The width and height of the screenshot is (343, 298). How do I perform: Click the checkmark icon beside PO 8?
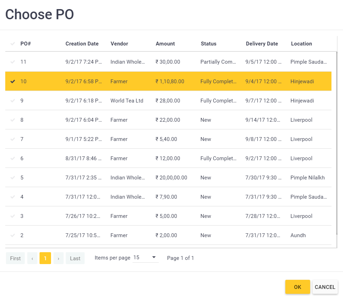pyautogui.click(x=13, y=120)
